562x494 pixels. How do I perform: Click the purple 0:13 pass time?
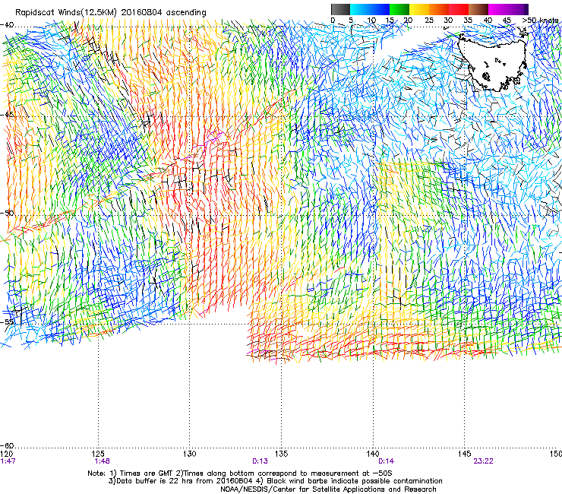click(260, 461)
